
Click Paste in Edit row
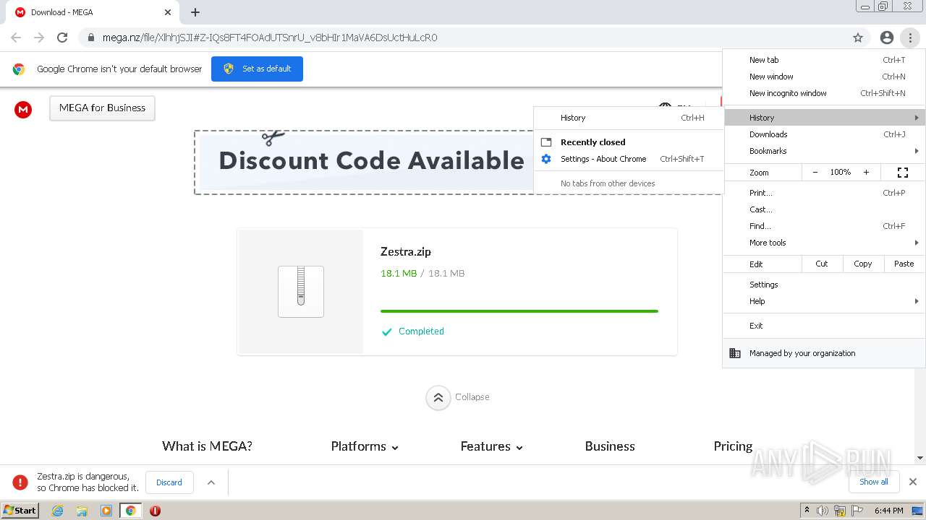click(904, 264)
